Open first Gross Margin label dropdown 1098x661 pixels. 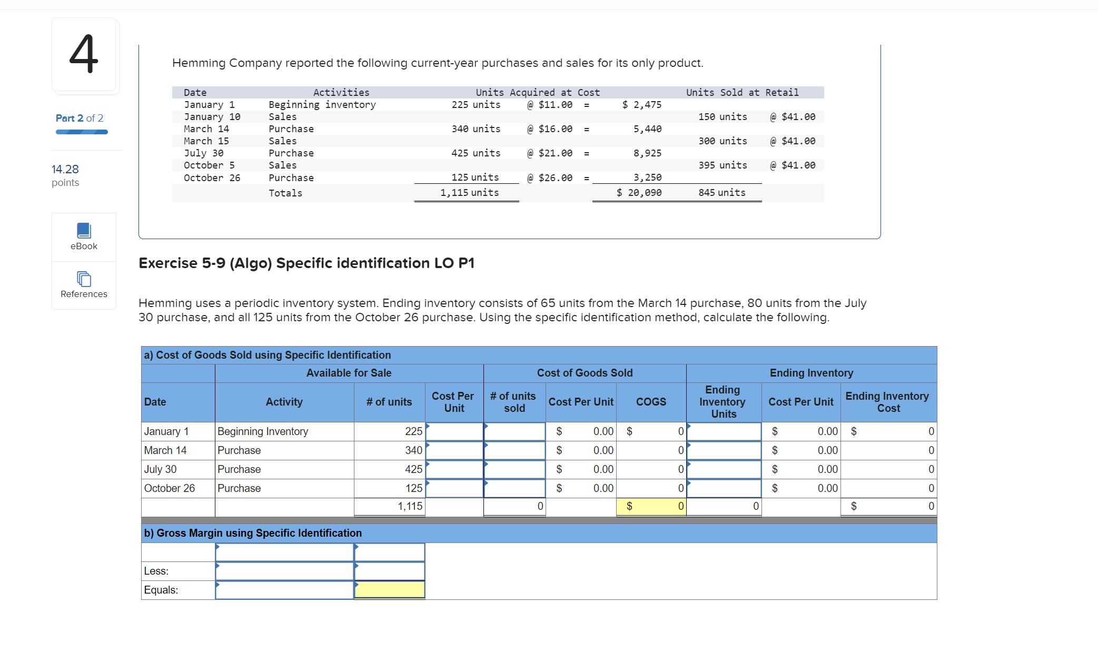point(284,552)
